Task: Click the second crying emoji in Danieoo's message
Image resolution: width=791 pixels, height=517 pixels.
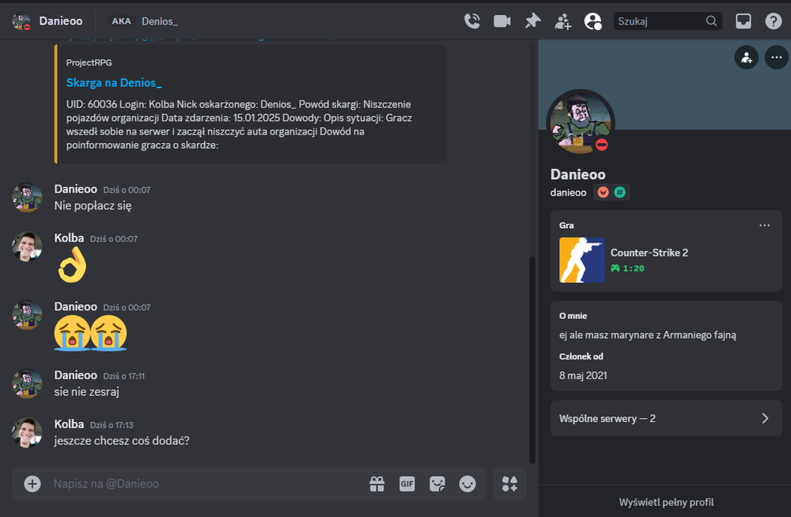Action: click(108, 333)
